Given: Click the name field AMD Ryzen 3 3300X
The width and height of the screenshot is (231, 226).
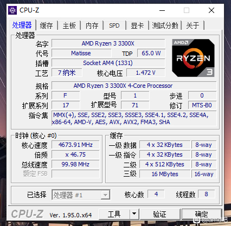Looking at the screenshot, I should [x=108, y=43].
